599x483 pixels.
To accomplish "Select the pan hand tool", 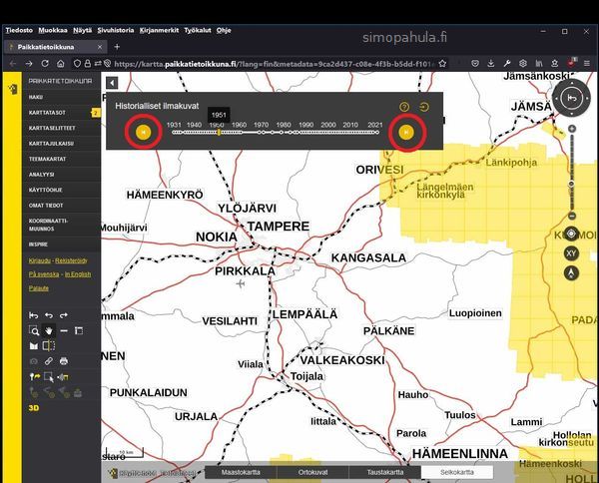I will [48, 329].
